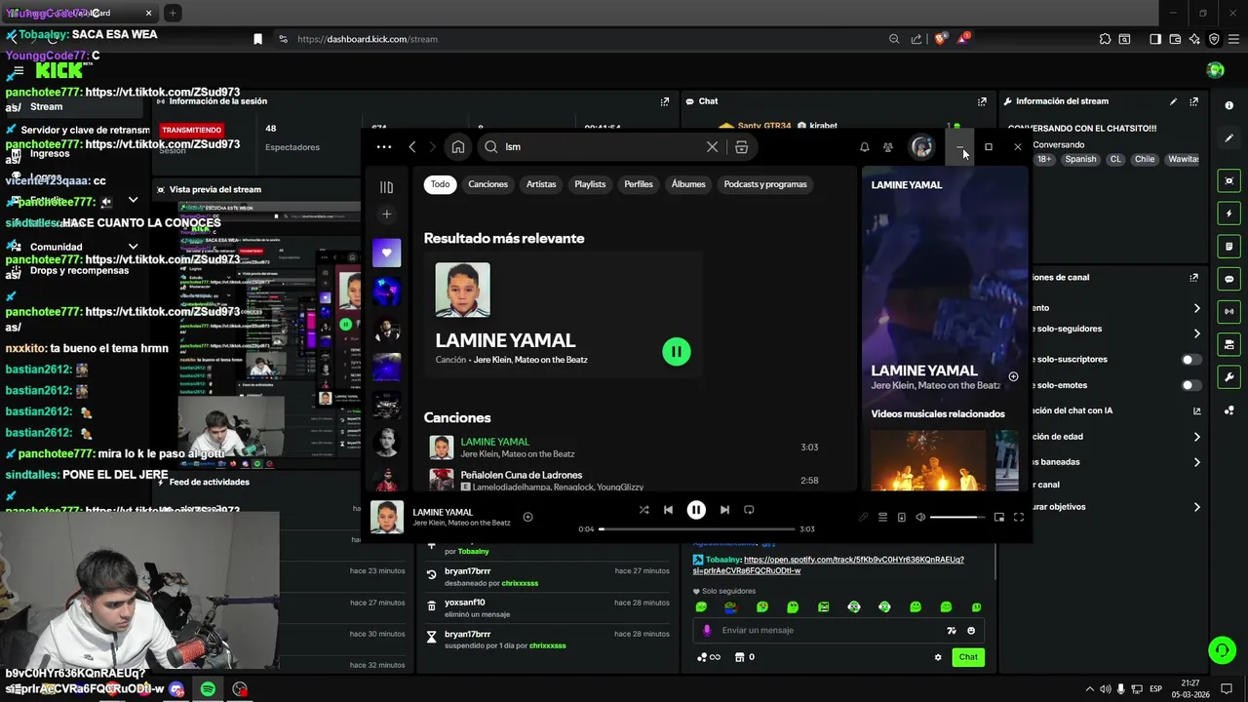Pause playback in the bottom player bar
Image resolution: width=1248 pixels, height=702 pixels.
coord(696,509)
